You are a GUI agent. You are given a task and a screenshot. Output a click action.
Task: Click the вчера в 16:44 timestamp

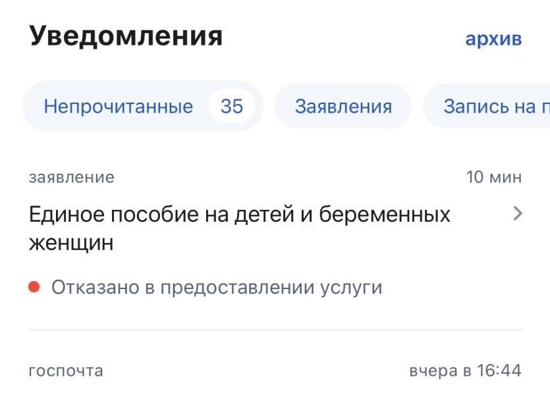click(x=465, y=371)
